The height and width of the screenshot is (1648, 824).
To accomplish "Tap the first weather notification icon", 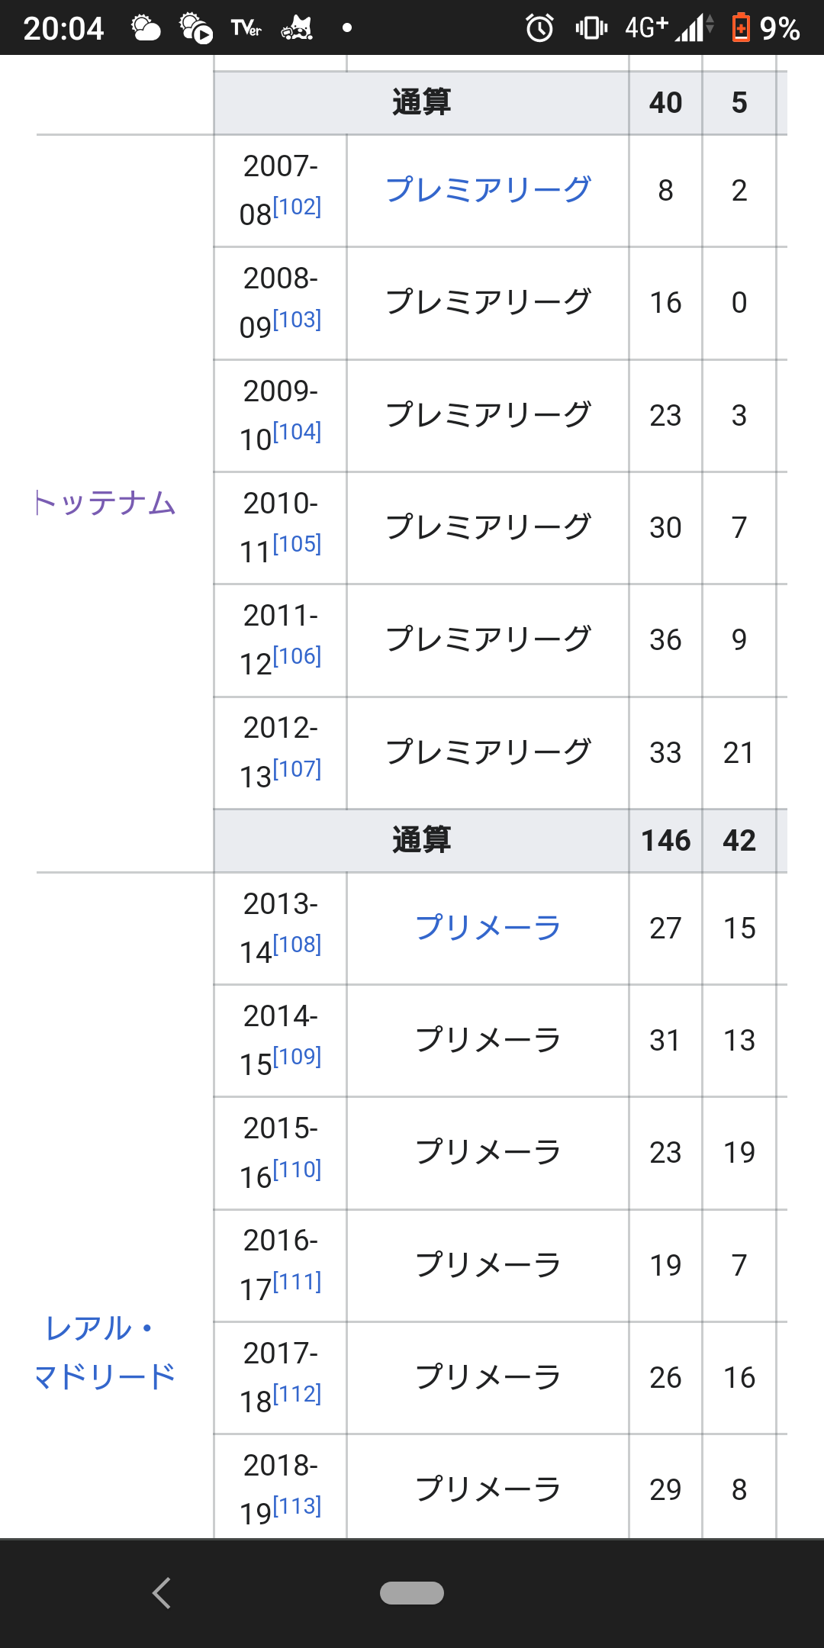I will [x=145, y=28].
